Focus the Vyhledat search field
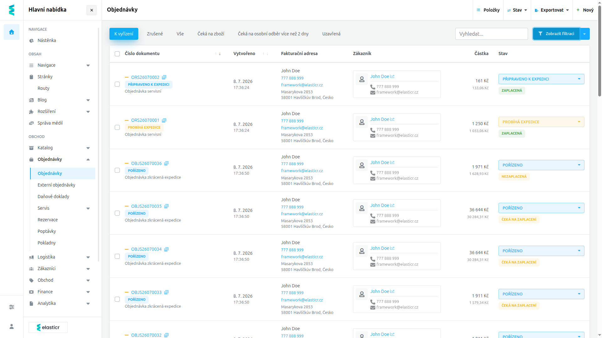 tap(491, 34)
